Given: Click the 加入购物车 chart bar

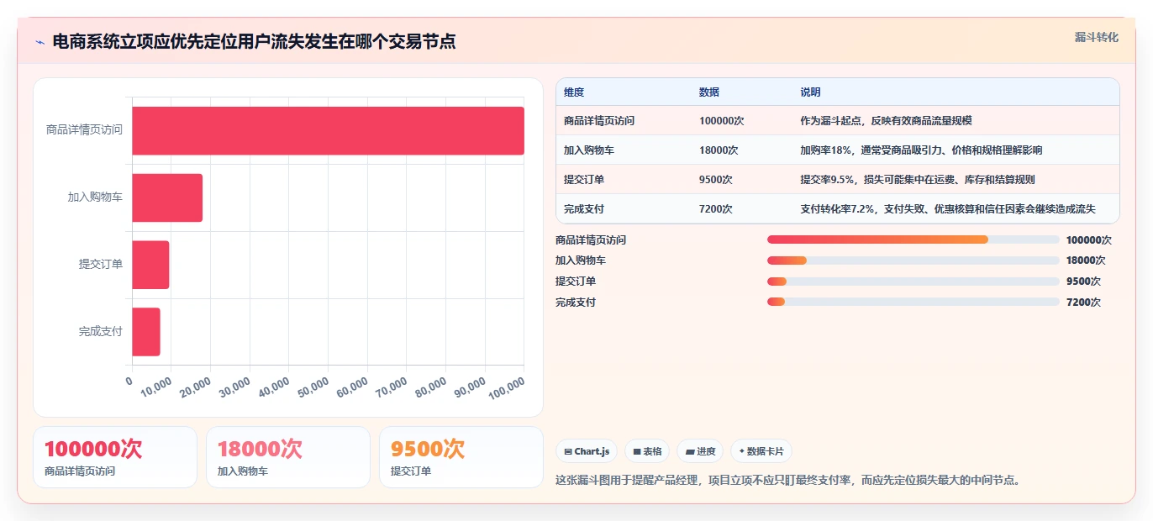Looking at the screenshot, I should tap(167, 197).
